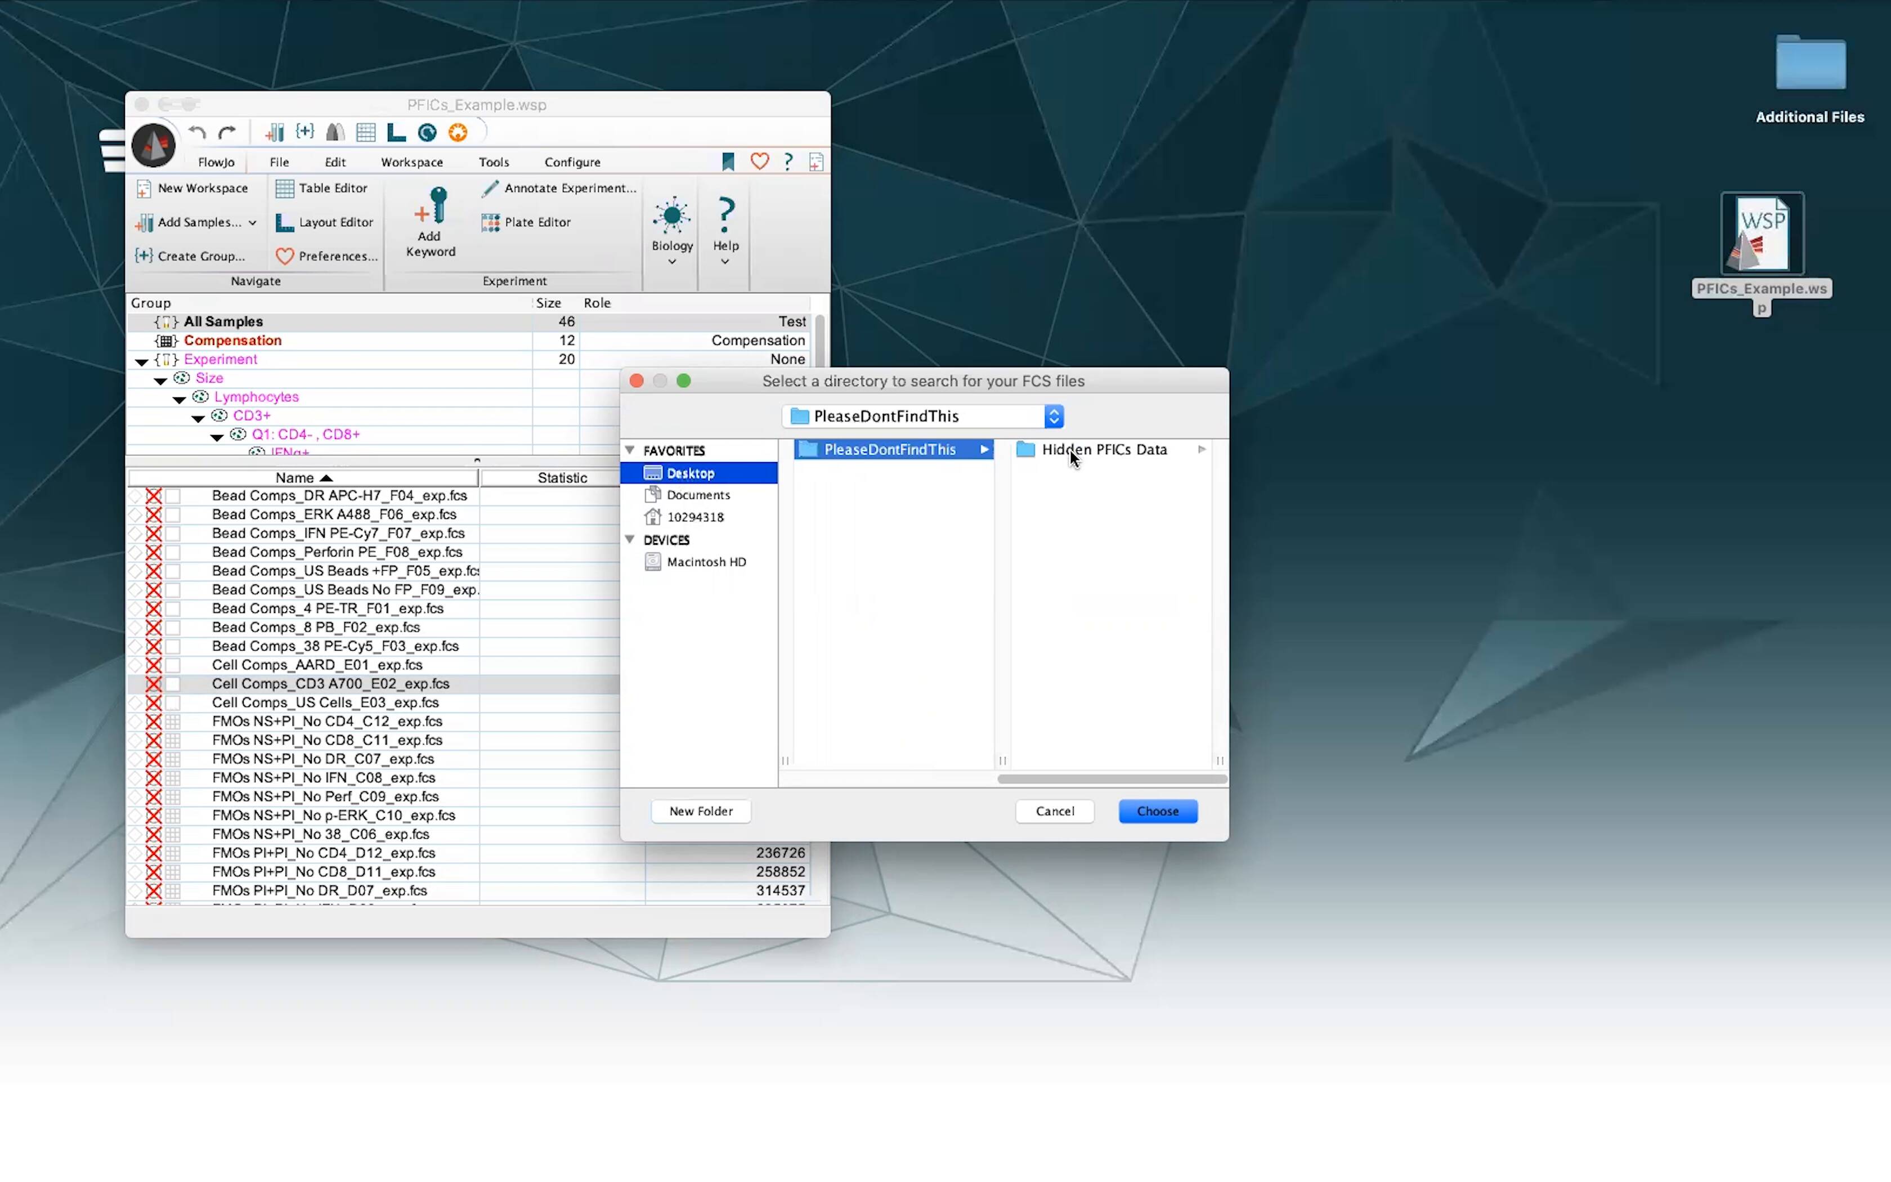Tick checkbox beside Cell Comps_AARD_E01_exp.fcs
This screenshot has width=1891, height=1182.
point(173,665)
